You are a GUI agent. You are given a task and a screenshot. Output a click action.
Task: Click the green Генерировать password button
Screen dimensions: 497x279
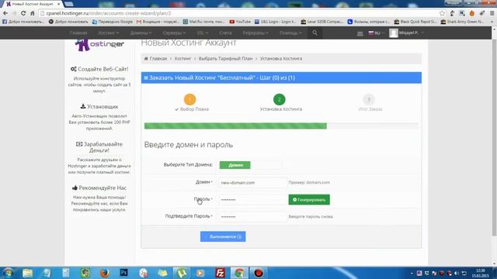(x=309, y=200)
